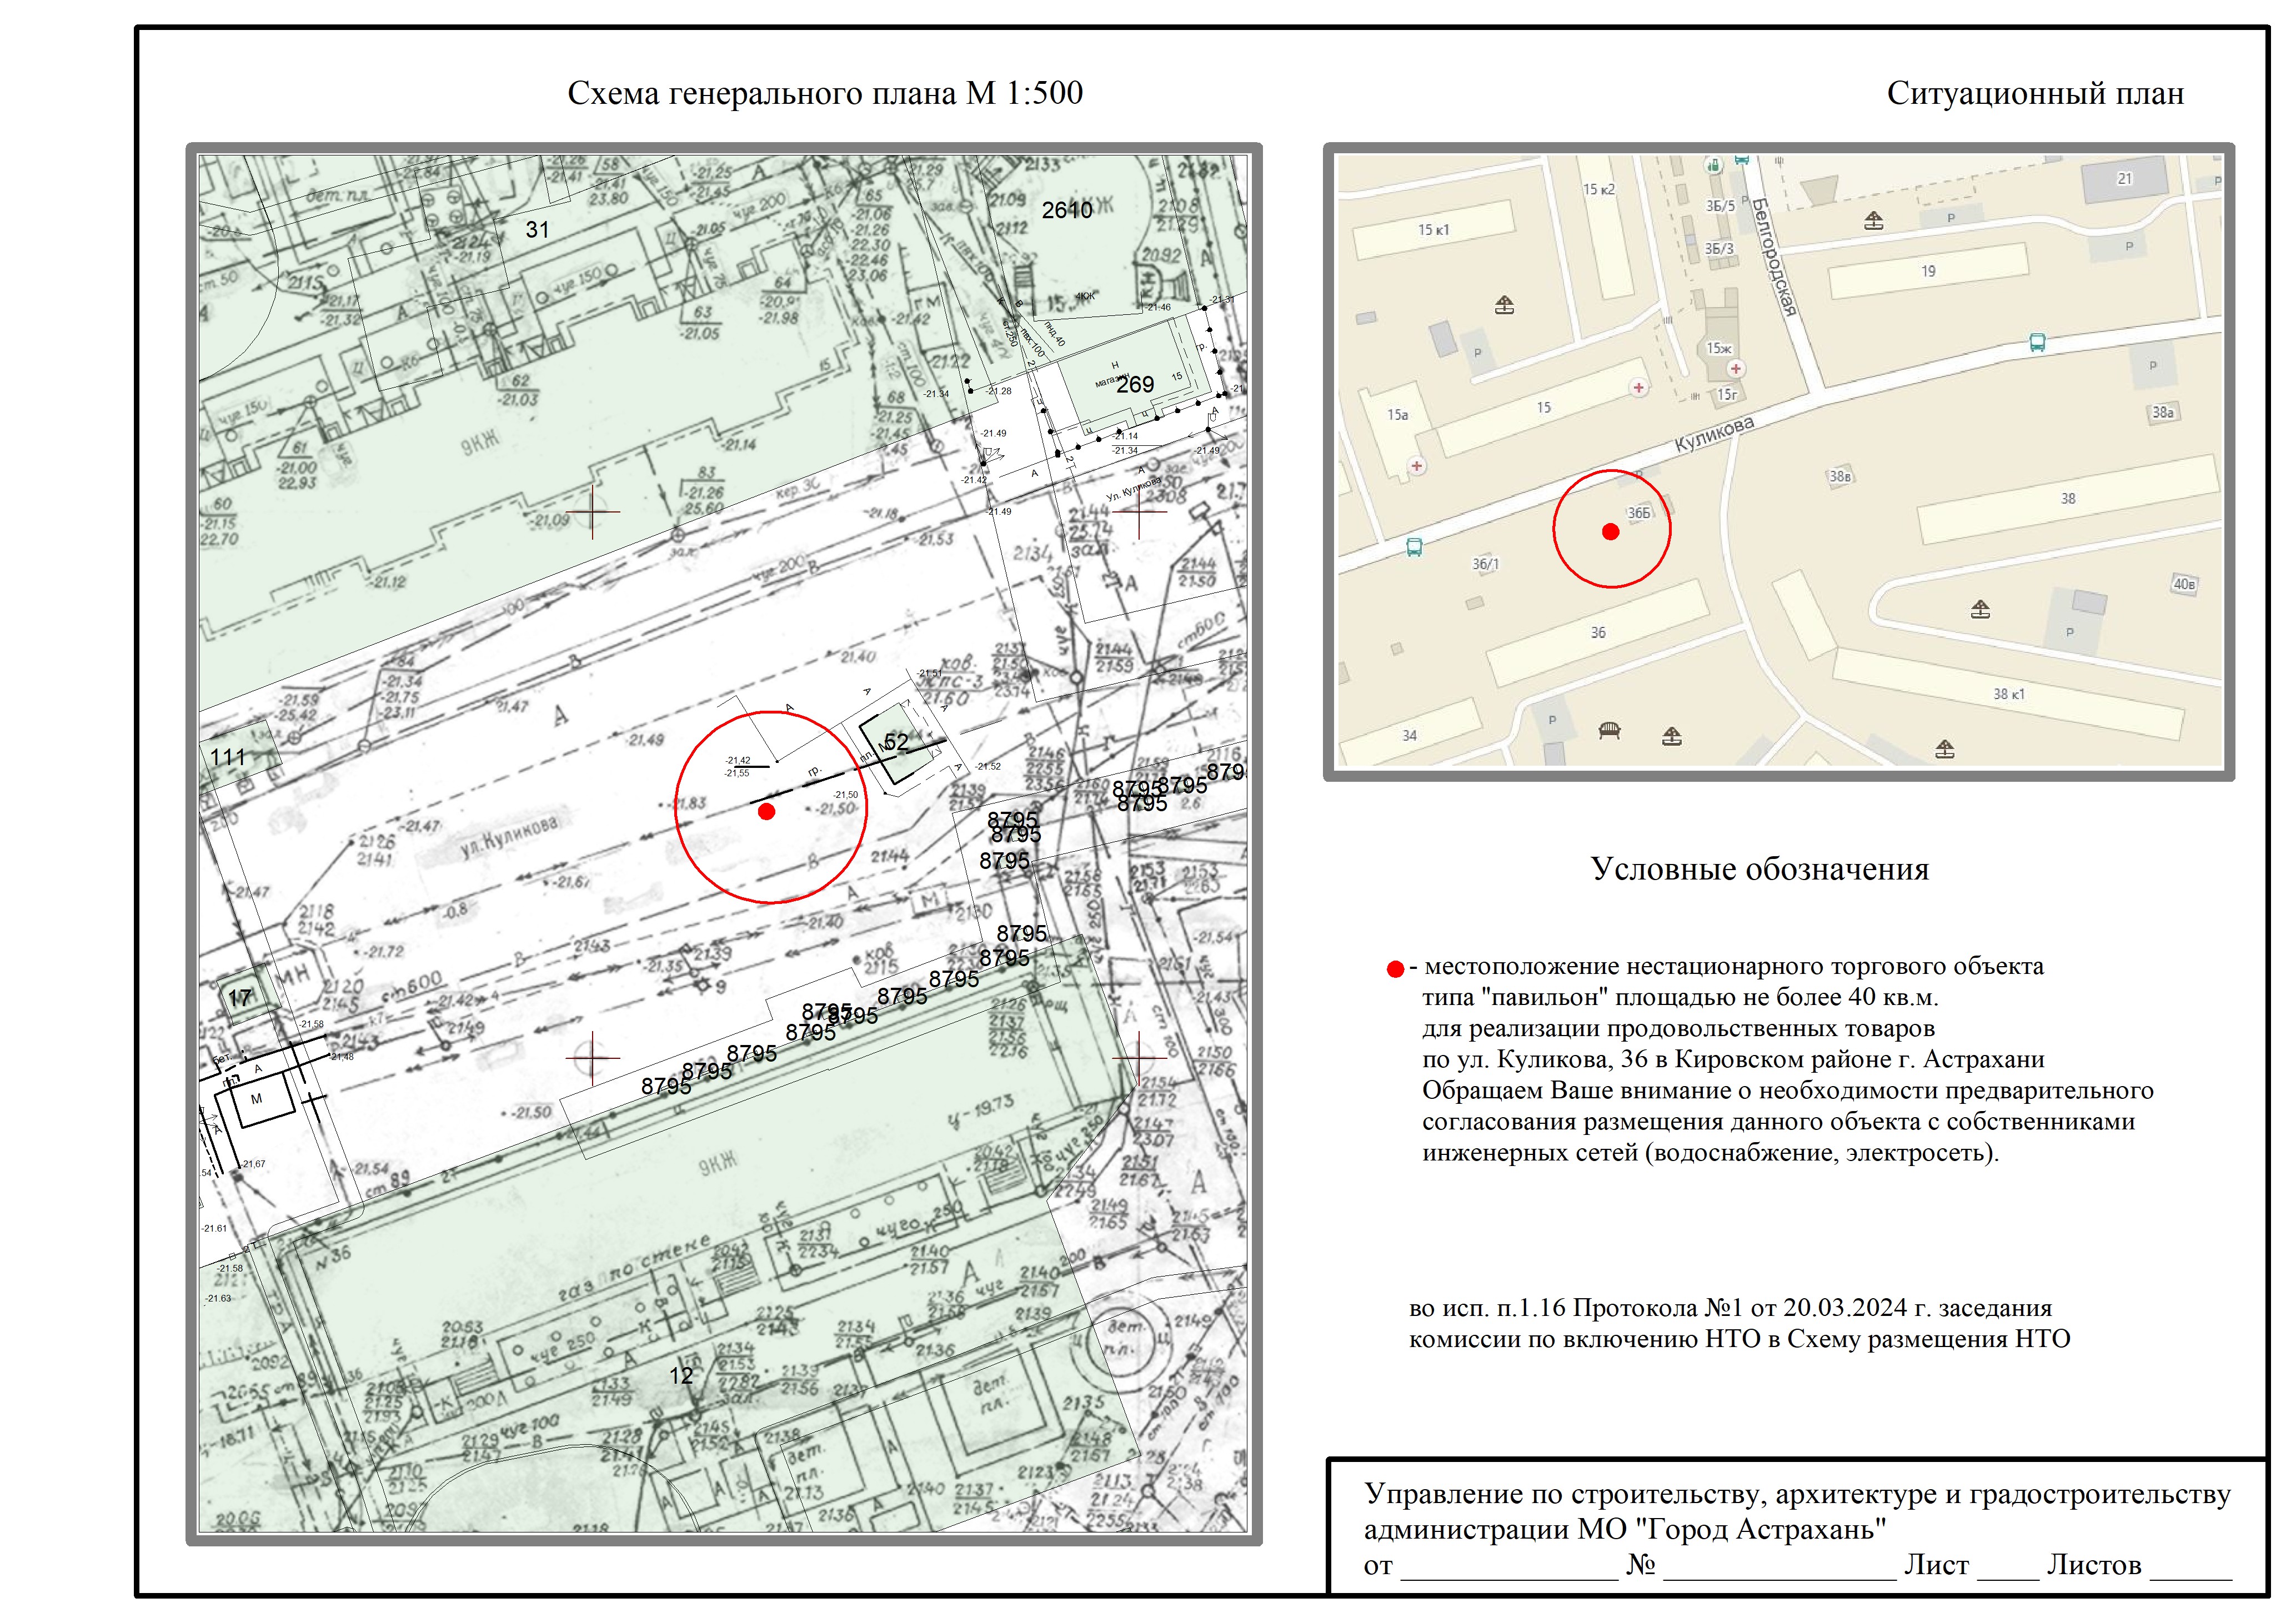
Task: Click the playground icon right of the bench
Action: pyautogui.click(x=1672, y=737)
